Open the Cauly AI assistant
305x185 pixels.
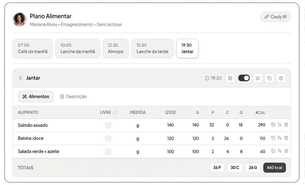point(276,17)
